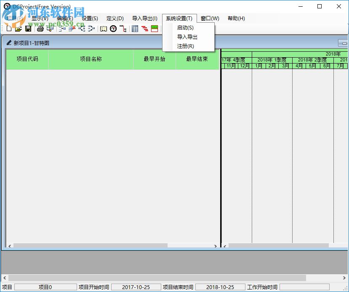Open the 窗口(W) menu
Image resolution: width=349 pixels, height=292 pixels.
tap(209, 18)
